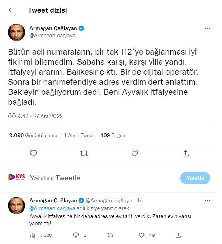This screenshot has height=244, width=222.
Task: Retweet the reply tweet
Action: [x=110, y=235]
